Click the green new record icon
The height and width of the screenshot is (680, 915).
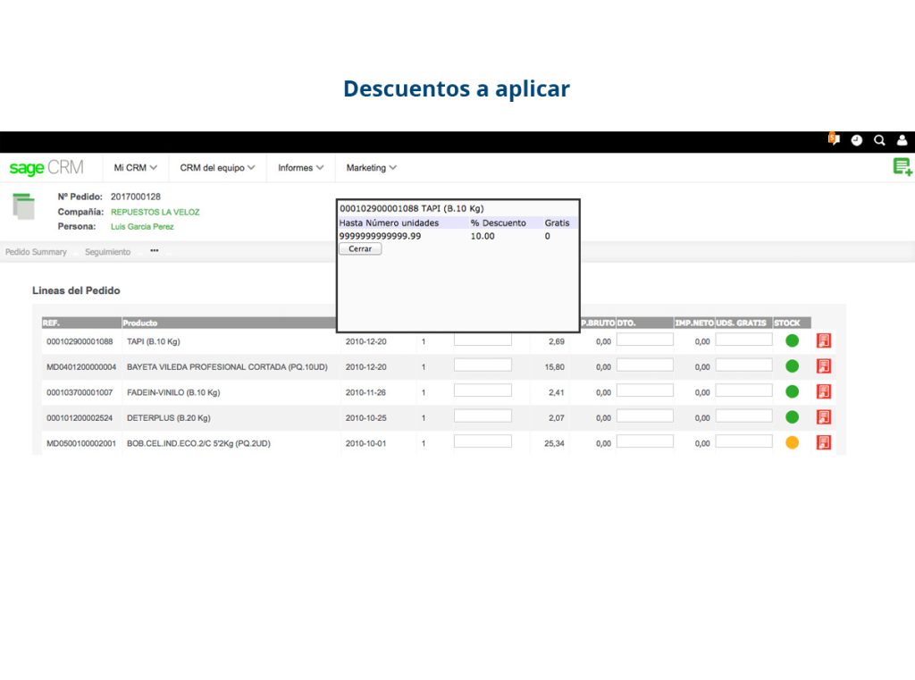coord(902,167)
